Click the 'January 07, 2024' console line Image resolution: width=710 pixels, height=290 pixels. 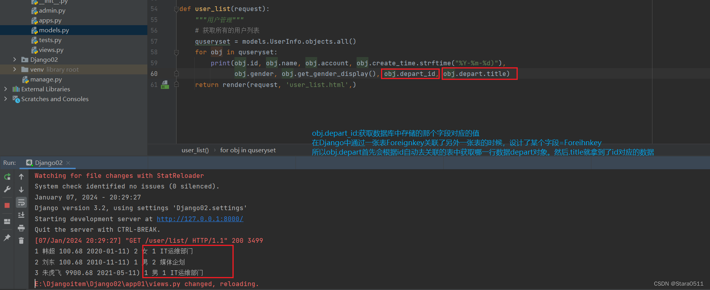87,197
